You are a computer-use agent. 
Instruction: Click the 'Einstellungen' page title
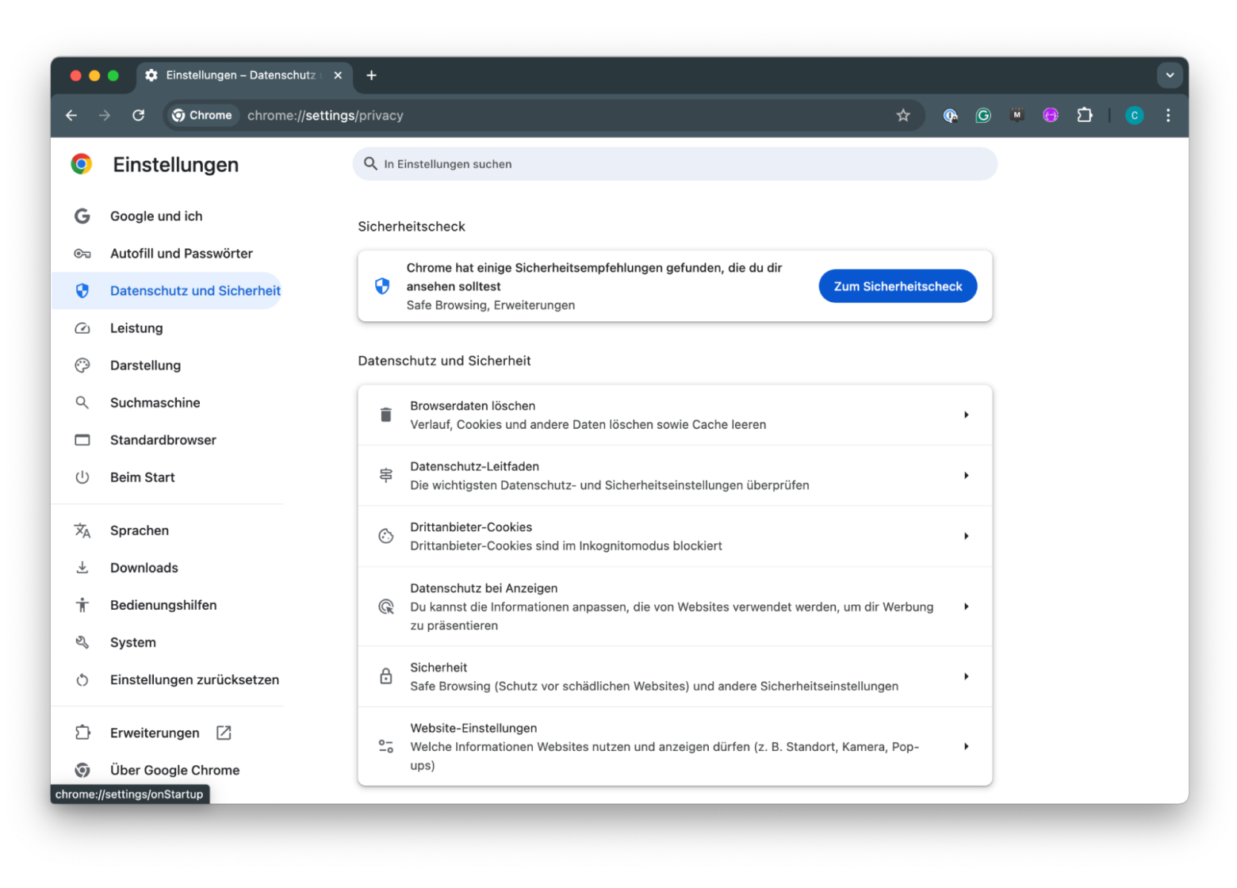click(x=176, y=165)
